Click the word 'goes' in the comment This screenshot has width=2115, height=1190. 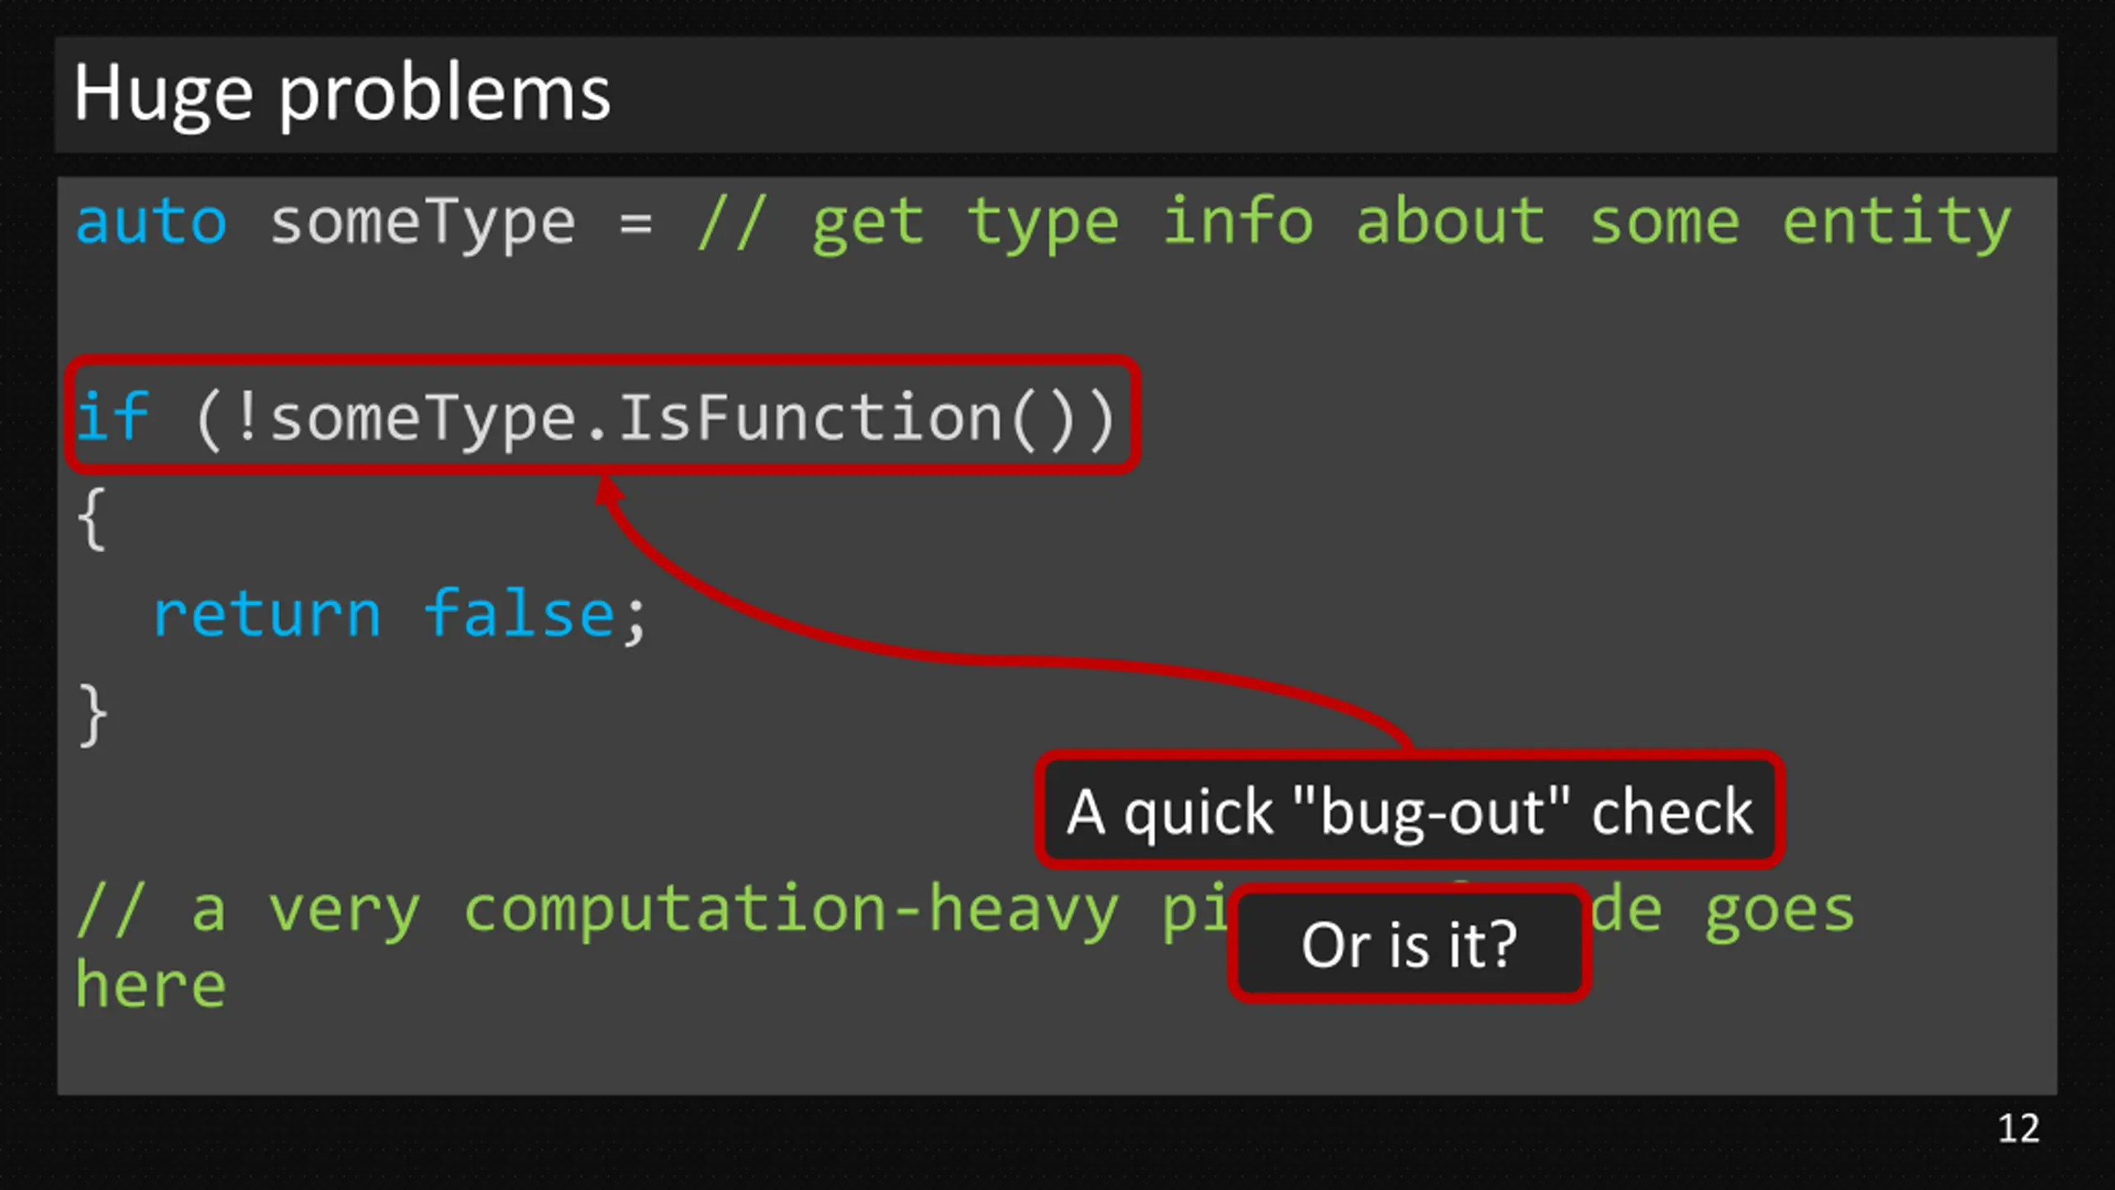[1780, 913]
